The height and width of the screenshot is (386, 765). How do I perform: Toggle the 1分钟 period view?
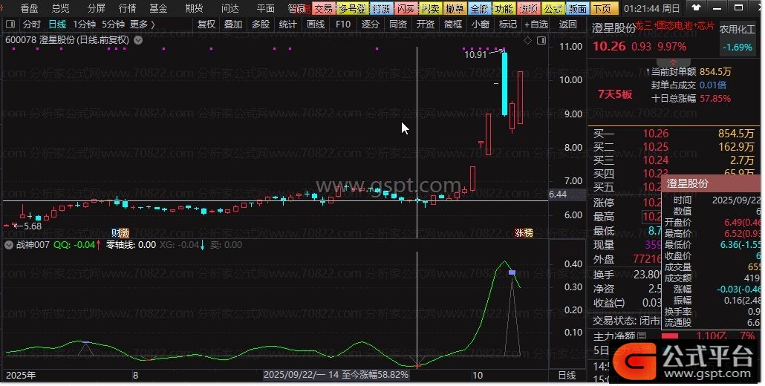click(x=84, y=24)
